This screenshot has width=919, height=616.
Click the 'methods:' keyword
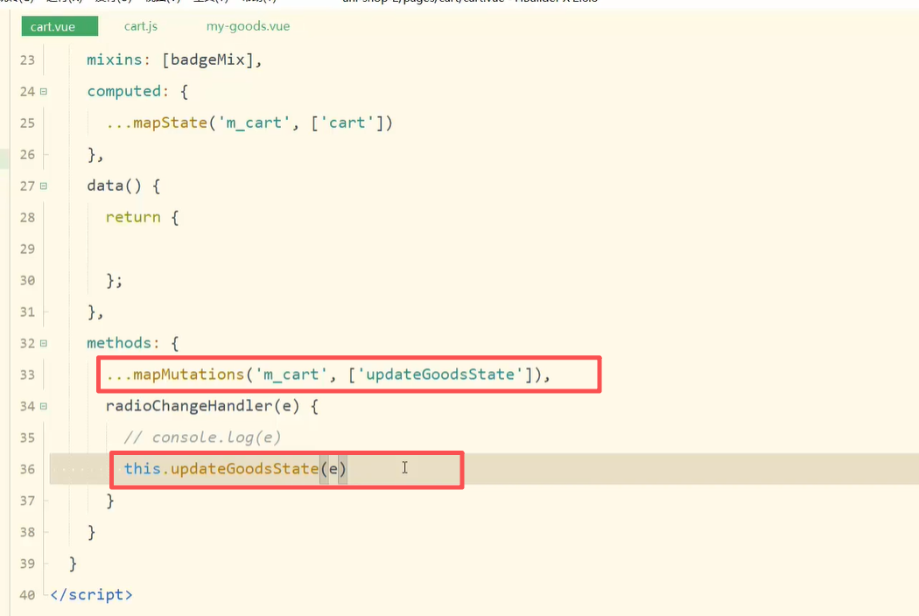[123, 343]
